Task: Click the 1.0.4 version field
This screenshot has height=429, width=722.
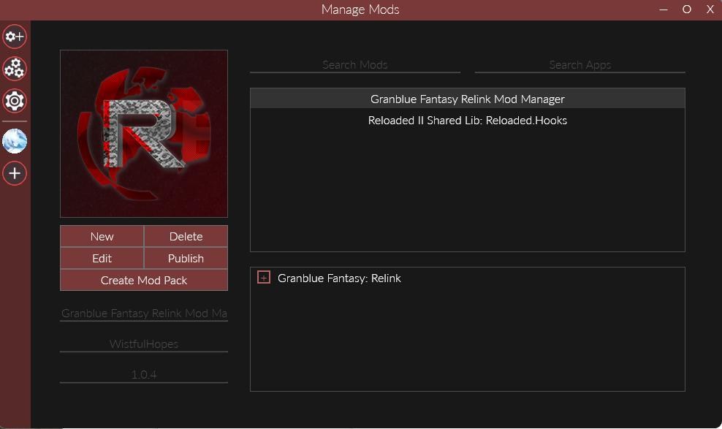Action: [144, 375]
